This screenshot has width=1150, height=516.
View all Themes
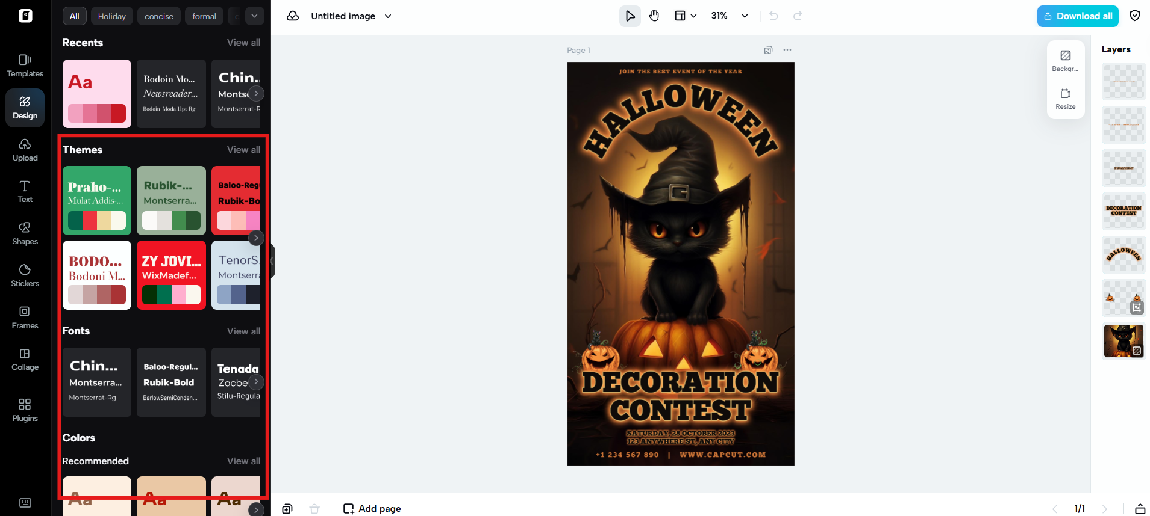243,150
